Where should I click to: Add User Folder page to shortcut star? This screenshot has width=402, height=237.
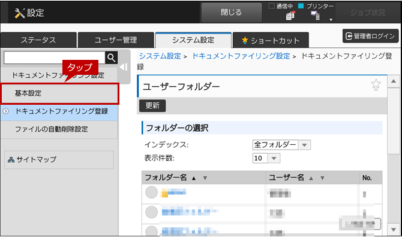pos(376,85)
